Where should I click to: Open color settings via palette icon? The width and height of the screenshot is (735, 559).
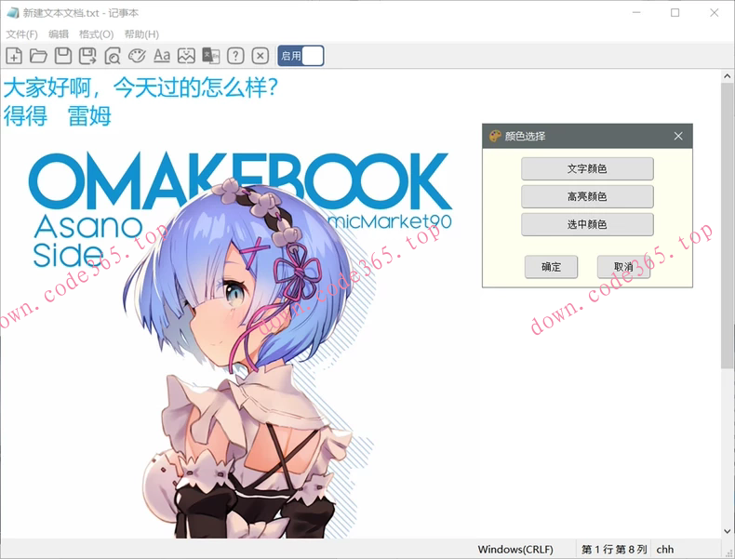click(x=137, y=56)
